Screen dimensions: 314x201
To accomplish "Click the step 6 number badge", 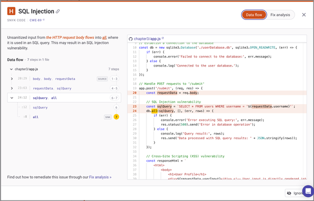I will [116, 107].
